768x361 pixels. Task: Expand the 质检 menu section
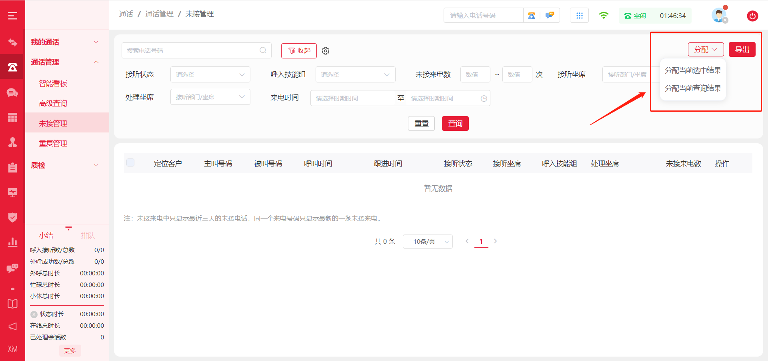(x=65, y=165)
